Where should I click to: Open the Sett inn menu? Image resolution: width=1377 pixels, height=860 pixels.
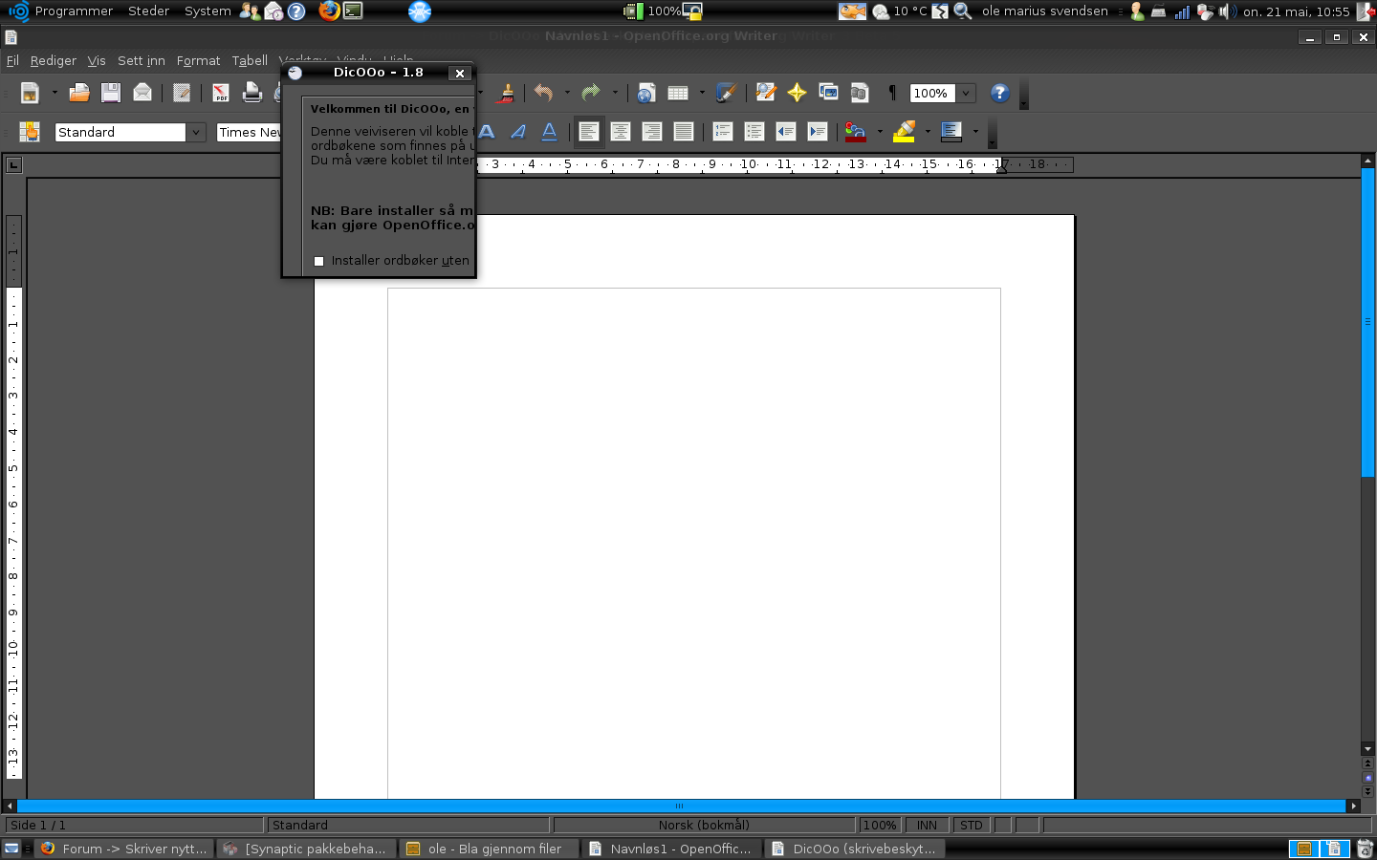click(x=142, y=60)
